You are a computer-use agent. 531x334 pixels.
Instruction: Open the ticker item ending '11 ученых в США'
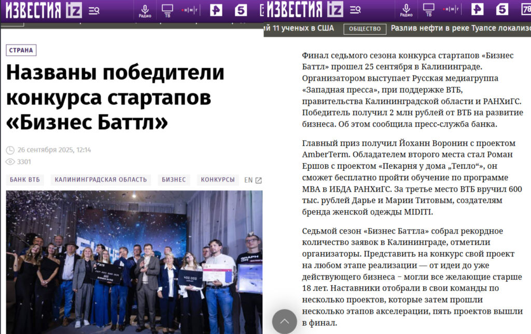[x=299, y=28]
